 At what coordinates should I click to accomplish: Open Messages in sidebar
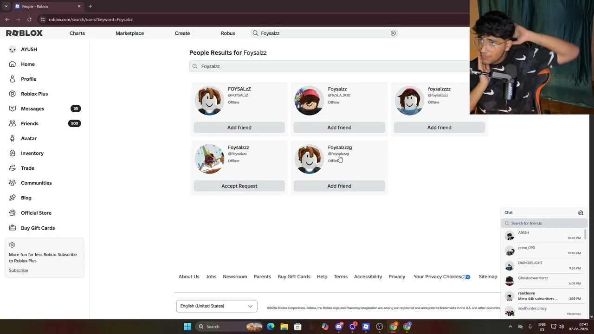(x=32, y=109)
